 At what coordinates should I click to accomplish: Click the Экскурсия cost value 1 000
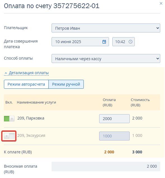click(137, 135)
